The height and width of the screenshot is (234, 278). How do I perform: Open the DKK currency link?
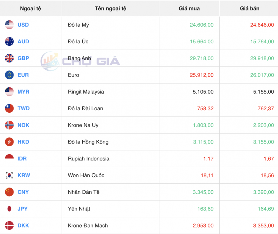pyautogui.click(x=23, y=225)
